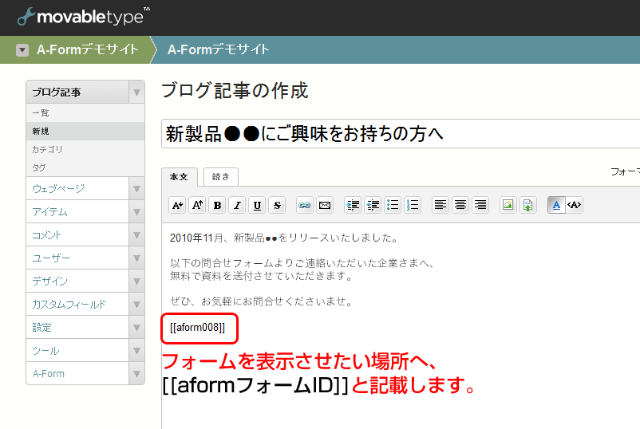The width and height of the screenshot is (640, 429).
Task: Open the デザイン sidebar menu
Action: click(77, 281)
